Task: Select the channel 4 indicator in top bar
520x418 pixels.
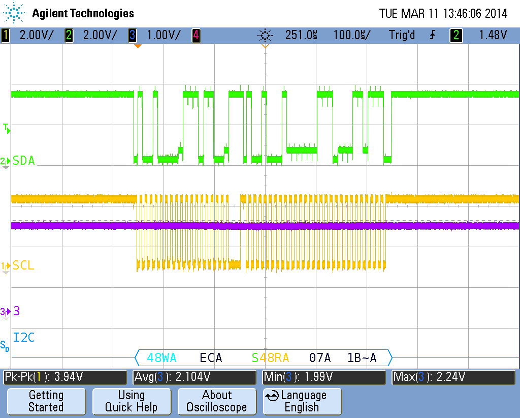Action: [x=196, y=35]
